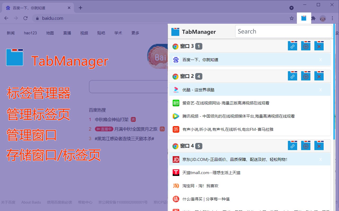Image resolution: width=339 pixels, height=211 pixels.
Task: Click the Baidu search input box
Action: [x=128, y=87]
